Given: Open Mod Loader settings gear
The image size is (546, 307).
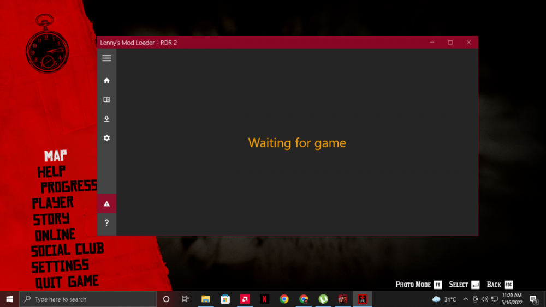Looking at the screenshot, I should (x=106, y=138).
